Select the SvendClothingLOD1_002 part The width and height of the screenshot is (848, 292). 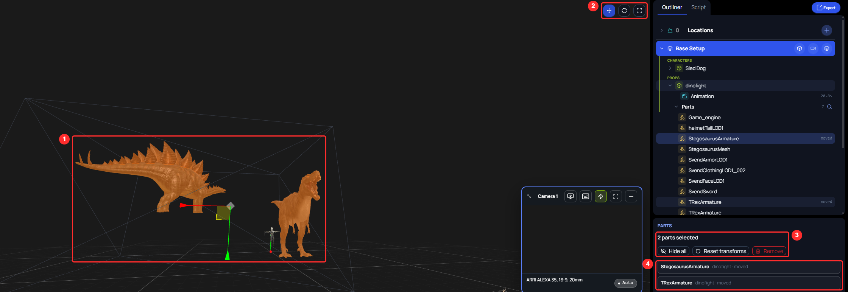click(745, 170)
